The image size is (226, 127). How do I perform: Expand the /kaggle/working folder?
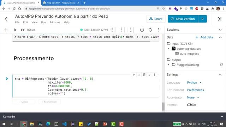tap(169, 65)
